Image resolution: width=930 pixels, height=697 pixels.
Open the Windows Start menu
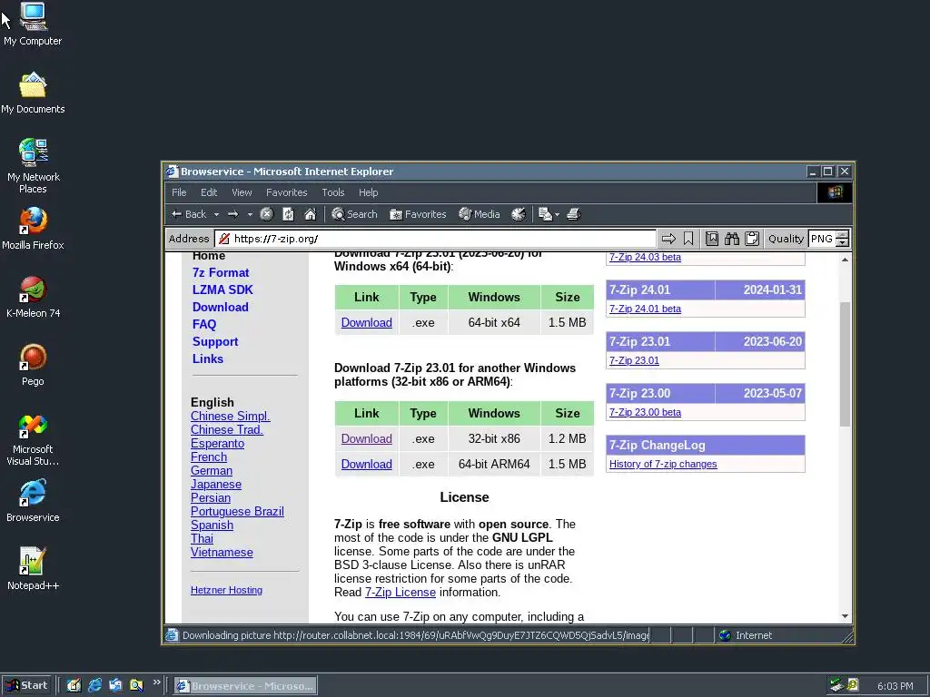26,686
